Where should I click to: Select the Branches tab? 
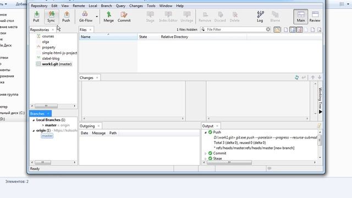tap(37, 114)
